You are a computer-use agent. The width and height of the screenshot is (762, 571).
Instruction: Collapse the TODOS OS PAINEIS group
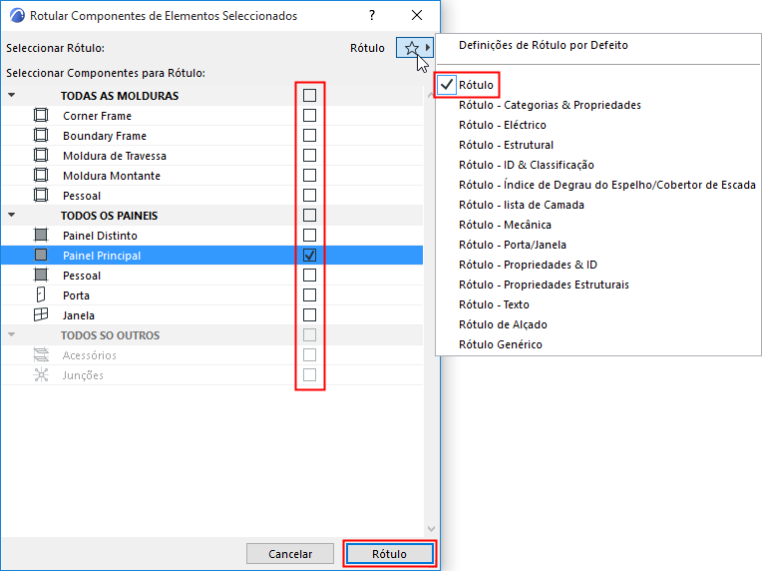[x=12, y=215]
